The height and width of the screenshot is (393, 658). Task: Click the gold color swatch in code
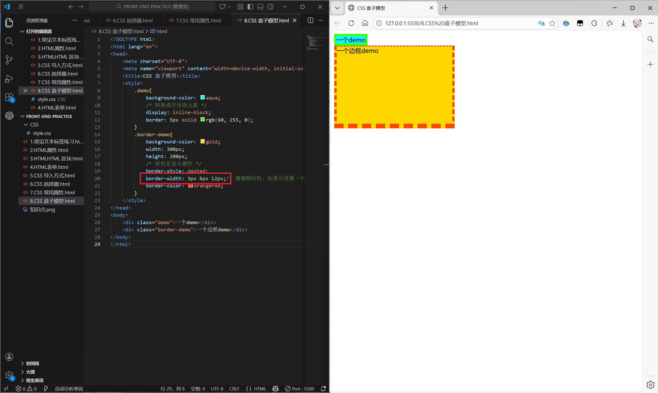pos(202,141)
